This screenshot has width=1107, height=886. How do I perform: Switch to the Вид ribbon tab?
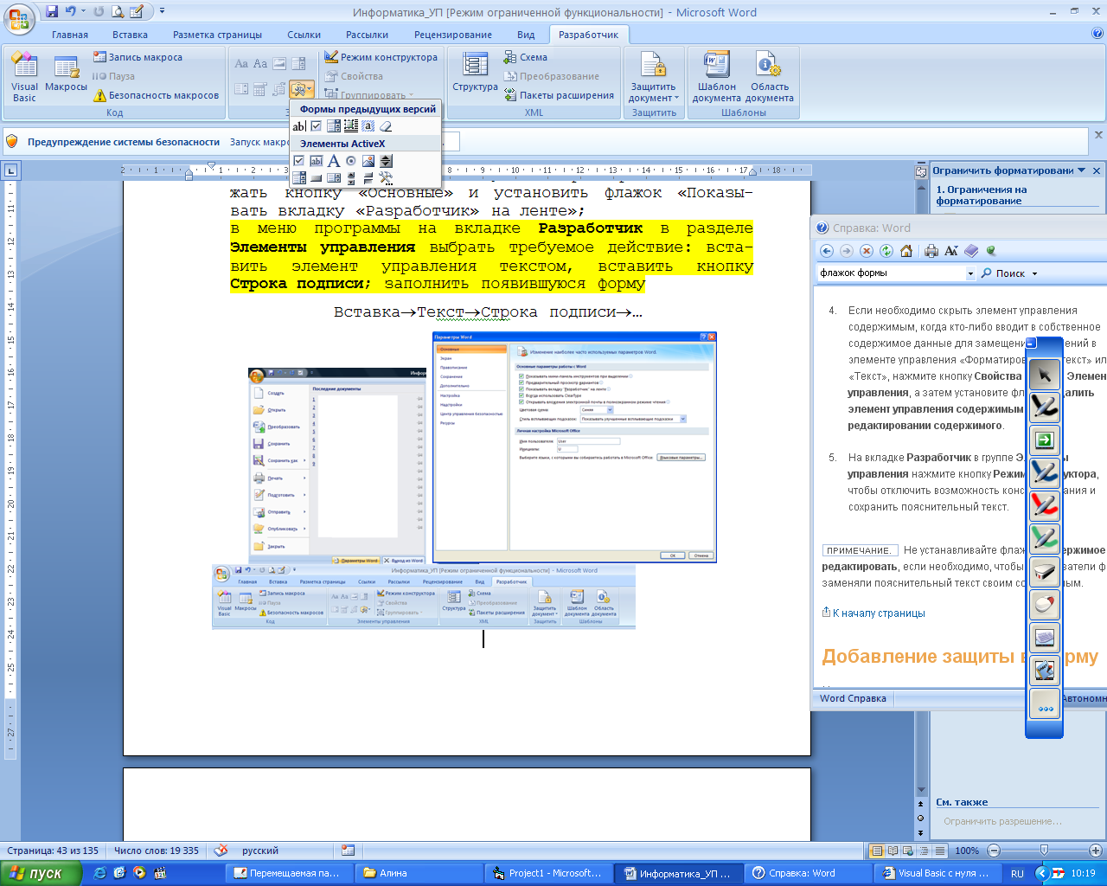point(526,35)
